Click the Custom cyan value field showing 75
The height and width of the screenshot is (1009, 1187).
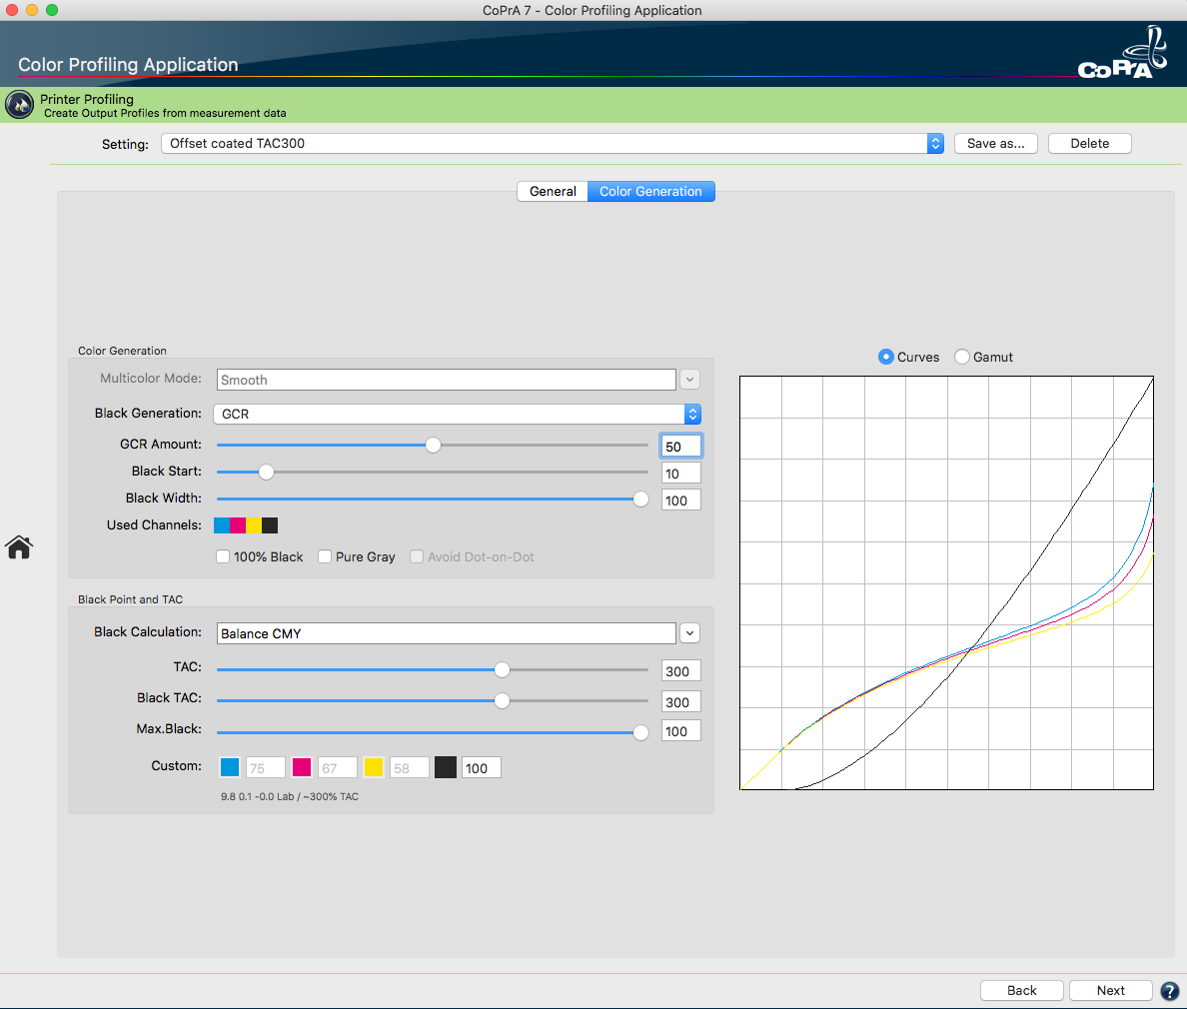tap(266, 768)
